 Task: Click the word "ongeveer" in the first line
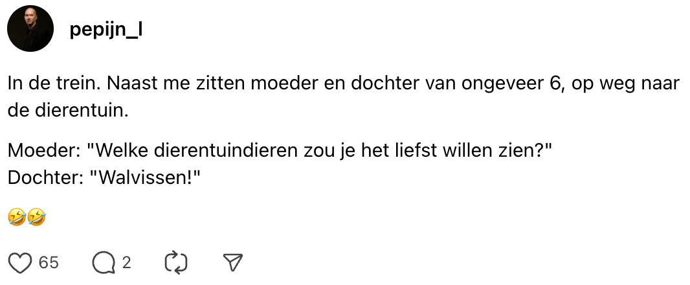(496, 84)
